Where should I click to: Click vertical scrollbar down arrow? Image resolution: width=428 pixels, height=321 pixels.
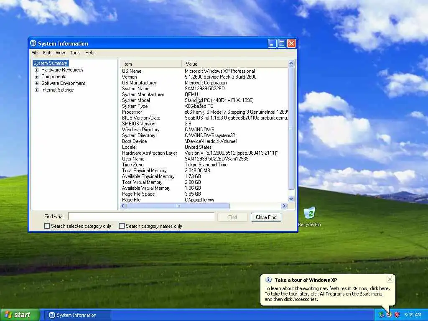(x=291, y=199)
